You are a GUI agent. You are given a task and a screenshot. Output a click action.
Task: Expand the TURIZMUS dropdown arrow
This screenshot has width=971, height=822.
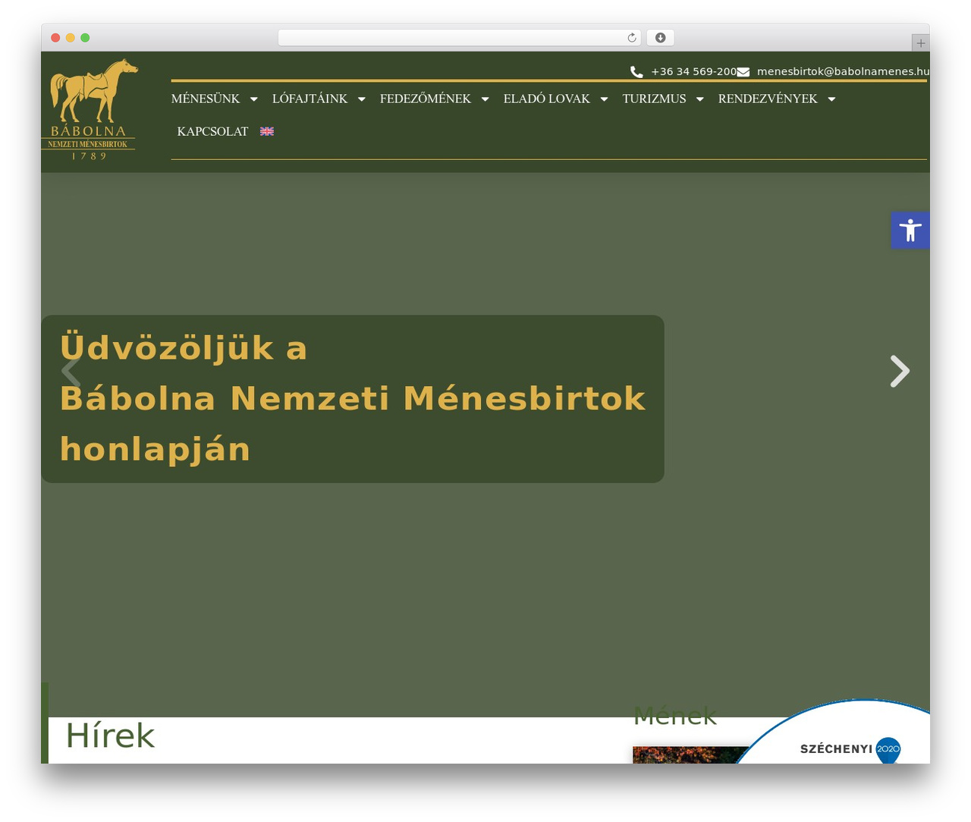click(700, 99)
